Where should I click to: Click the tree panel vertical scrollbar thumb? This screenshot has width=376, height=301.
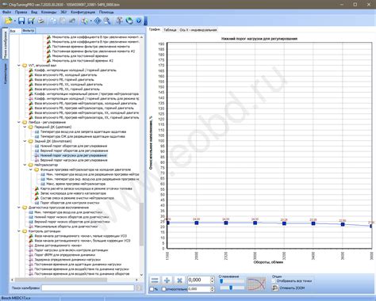point(141,224)
